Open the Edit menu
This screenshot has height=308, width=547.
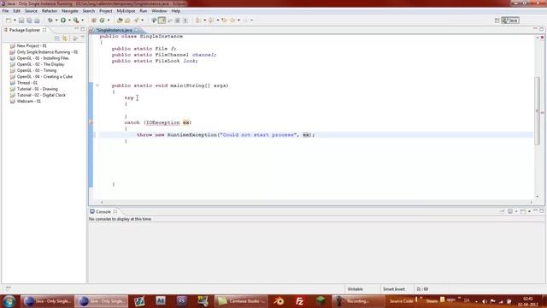click(16, 11)
